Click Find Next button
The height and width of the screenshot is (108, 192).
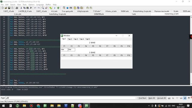click(x=142, y=98)
